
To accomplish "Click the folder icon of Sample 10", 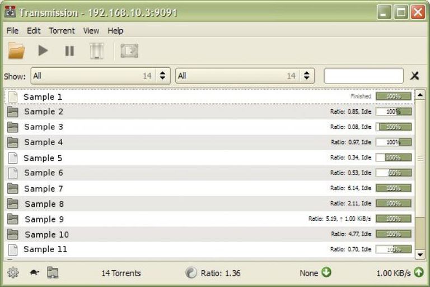I will click(13, 234).
